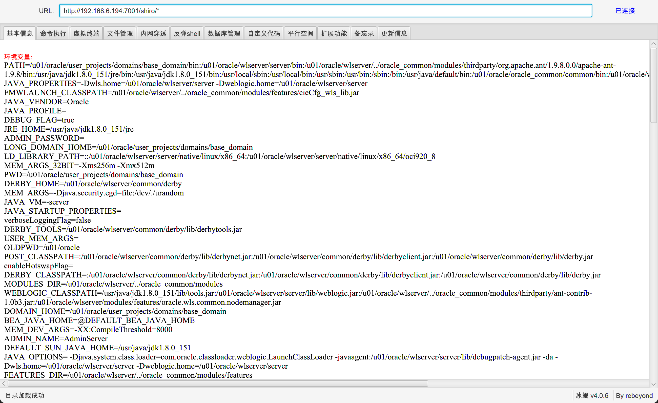Open the 更新信息 tab

point(394,33)
